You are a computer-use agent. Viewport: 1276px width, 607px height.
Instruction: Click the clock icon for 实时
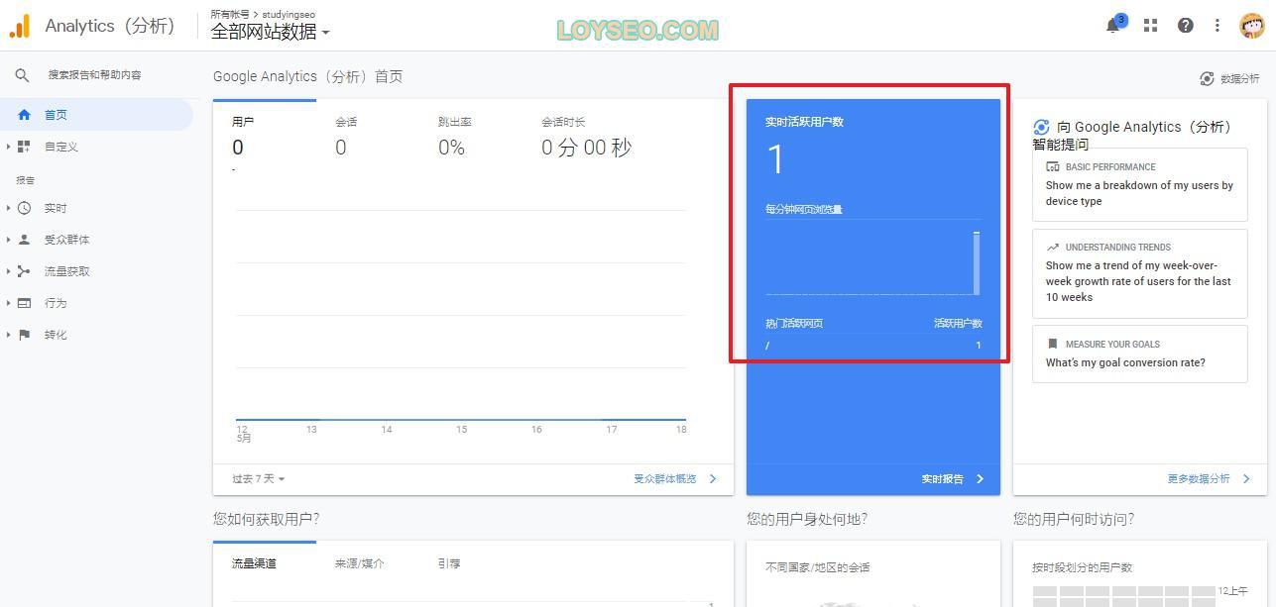(25, 208)
